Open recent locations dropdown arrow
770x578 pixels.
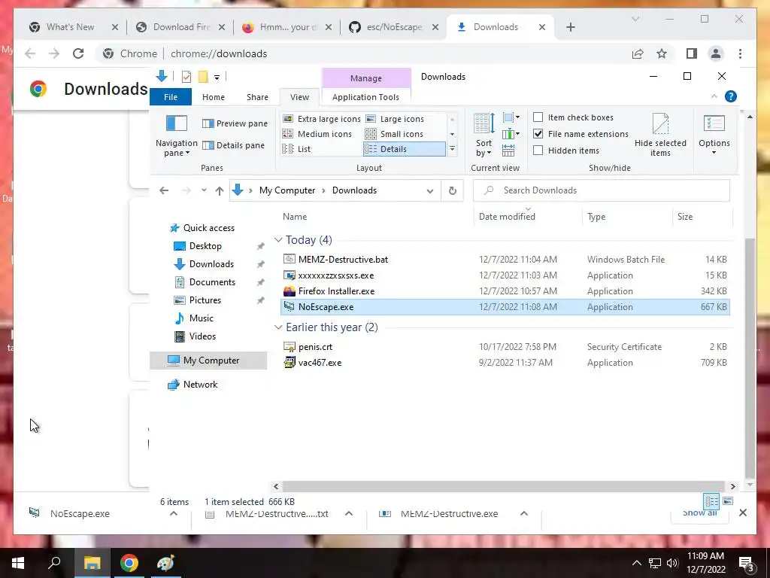pos(204,190)
